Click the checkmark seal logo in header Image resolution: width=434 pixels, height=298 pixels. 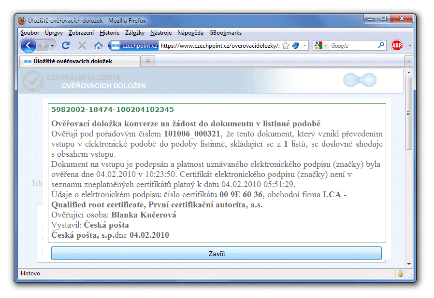33,81
